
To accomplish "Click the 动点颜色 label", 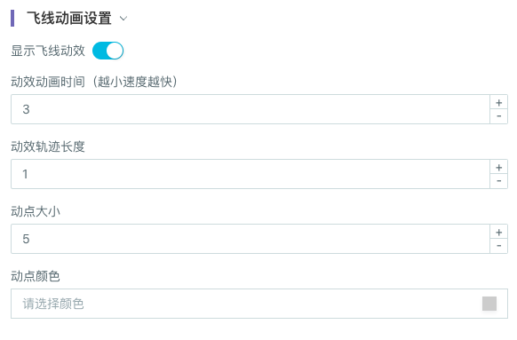I will click(x=36, y=276).
